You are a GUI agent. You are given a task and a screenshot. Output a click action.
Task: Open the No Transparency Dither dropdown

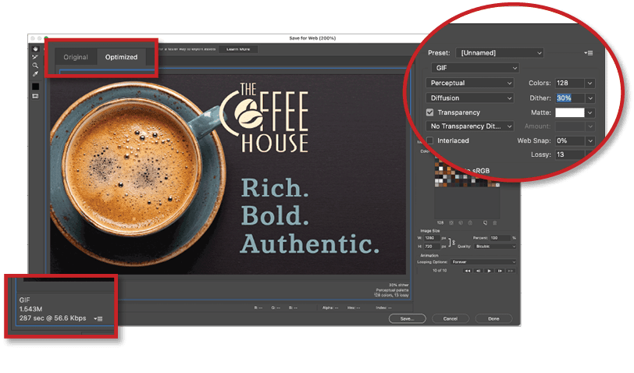tap(470, 126)
